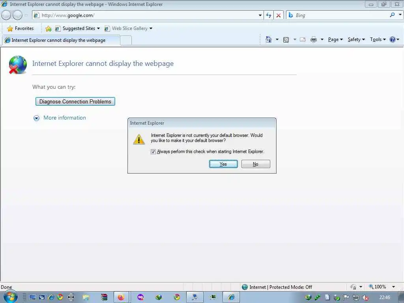404x303 pixels.
Task: Click the muted volume icon in system tray
Action: (365, 297)
